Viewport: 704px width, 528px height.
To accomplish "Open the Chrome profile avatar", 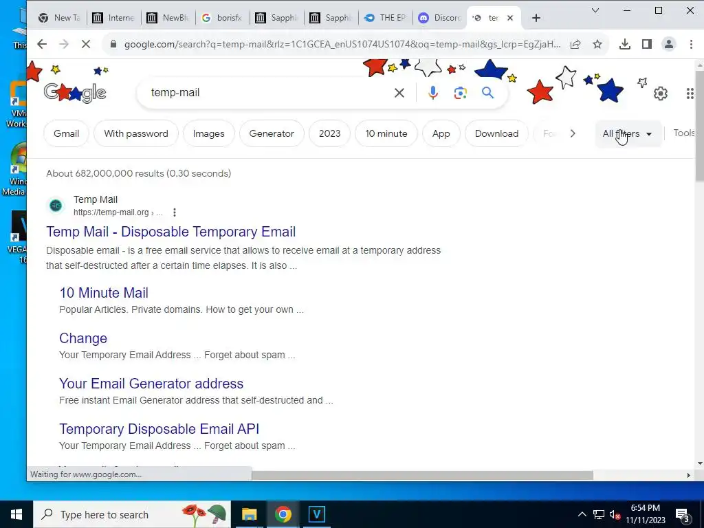I will point(668,44).
